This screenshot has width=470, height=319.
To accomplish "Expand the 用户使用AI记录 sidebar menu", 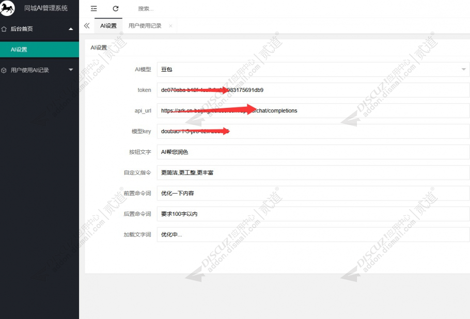I will click(71, 70).
